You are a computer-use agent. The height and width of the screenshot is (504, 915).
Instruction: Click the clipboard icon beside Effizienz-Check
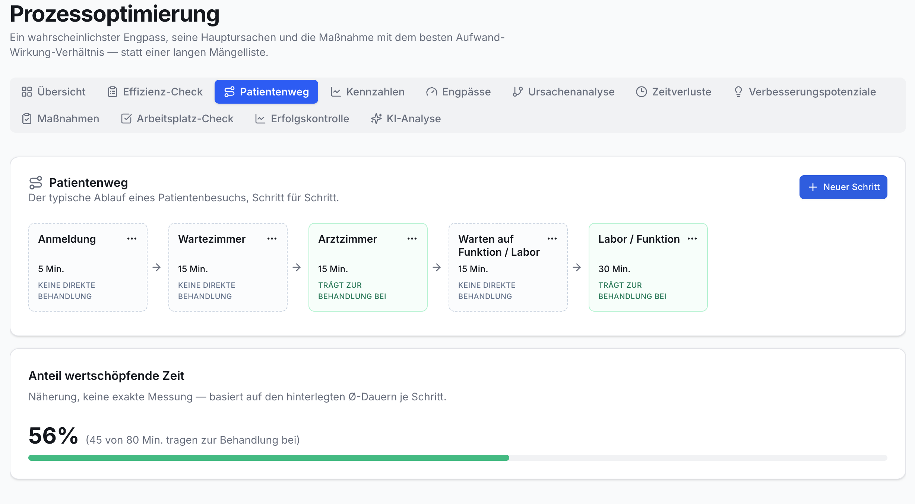(x=113, y=92)
